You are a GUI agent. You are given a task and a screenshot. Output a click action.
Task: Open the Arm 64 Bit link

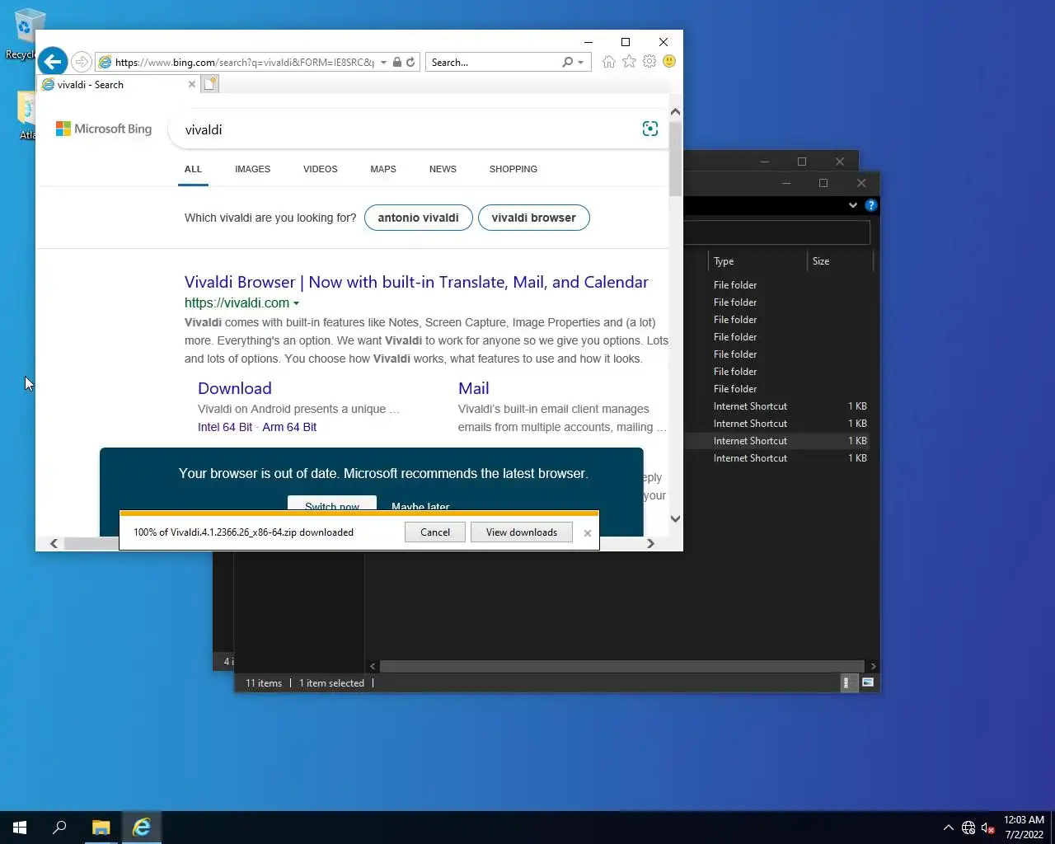coord(289,427)
